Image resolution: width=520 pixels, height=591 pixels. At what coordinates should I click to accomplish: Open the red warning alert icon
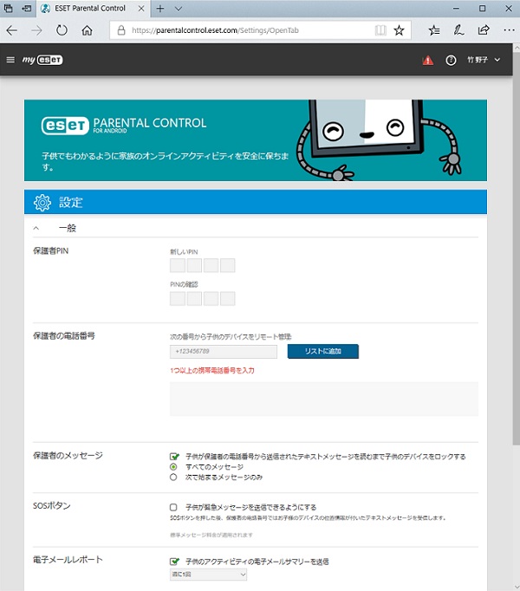tap(427, 60)
